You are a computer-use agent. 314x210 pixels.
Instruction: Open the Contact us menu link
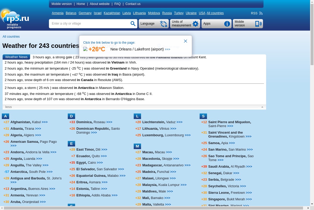[x=133, y=4]
